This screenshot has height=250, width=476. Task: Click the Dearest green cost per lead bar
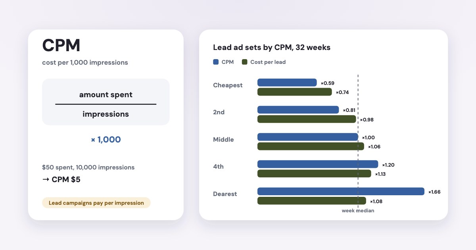tap(312, 201)
